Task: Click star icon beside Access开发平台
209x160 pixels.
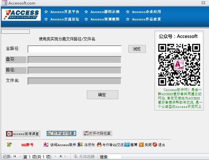Action: click(x=46, y=12)
